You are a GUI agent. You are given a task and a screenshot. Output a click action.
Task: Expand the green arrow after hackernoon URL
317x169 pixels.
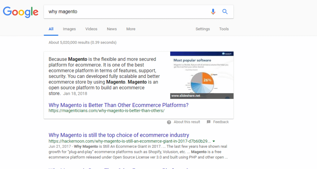tap(214, 142)
